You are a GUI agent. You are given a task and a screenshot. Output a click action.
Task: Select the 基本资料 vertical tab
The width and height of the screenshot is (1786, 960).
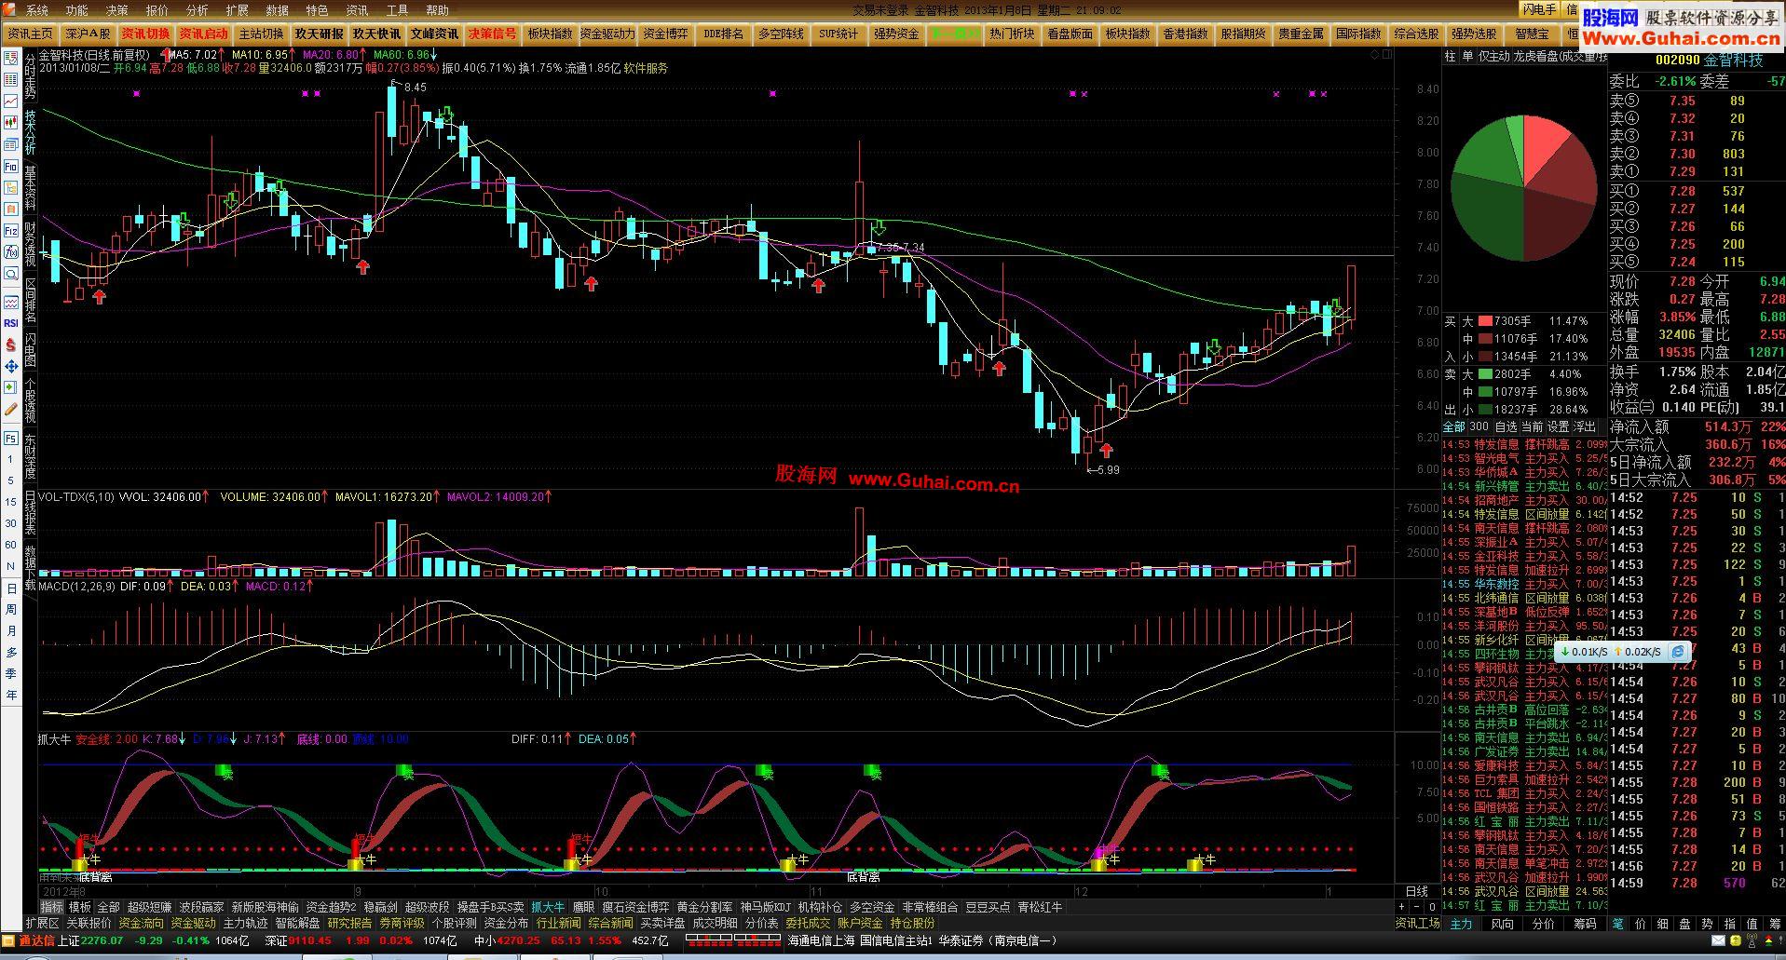tap(30, 189)
